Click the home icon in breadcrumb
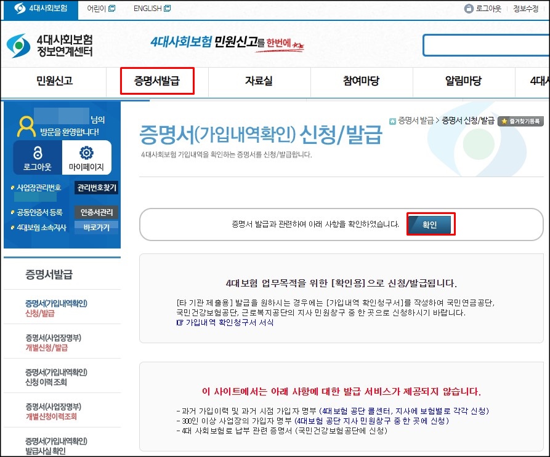The width and height of the screenshot is (550, 457). pyautogui.click(x=392, y=121)
